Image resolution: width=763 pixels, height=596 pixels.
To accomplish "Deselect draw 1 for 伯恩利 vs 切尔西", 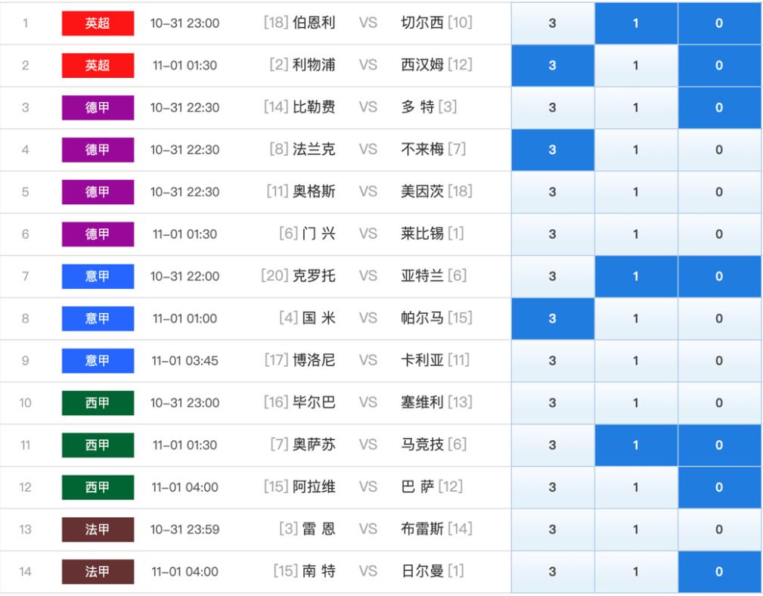I will point(636,23).
